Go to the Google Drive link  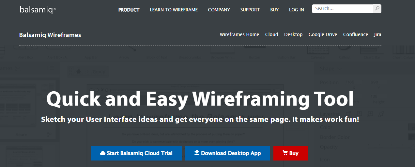(x=323, y=34)
